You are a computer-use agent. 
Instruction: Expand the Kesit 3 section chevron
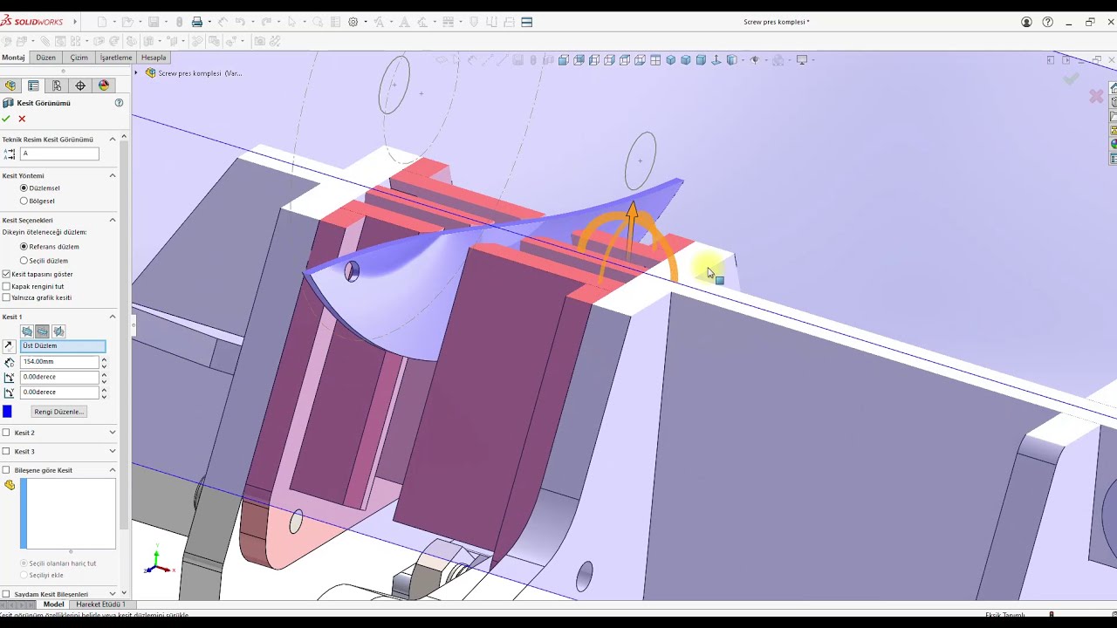(x=113, y=451)
